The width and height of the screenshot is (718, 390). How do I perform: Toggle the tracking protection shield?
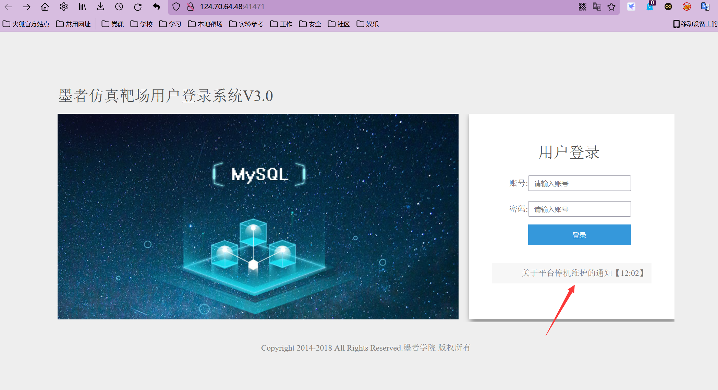176,7
